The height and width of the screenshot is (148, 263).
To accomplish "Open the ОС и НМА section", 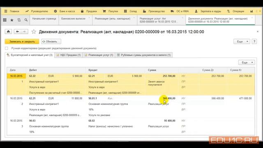I will [180, 11].
